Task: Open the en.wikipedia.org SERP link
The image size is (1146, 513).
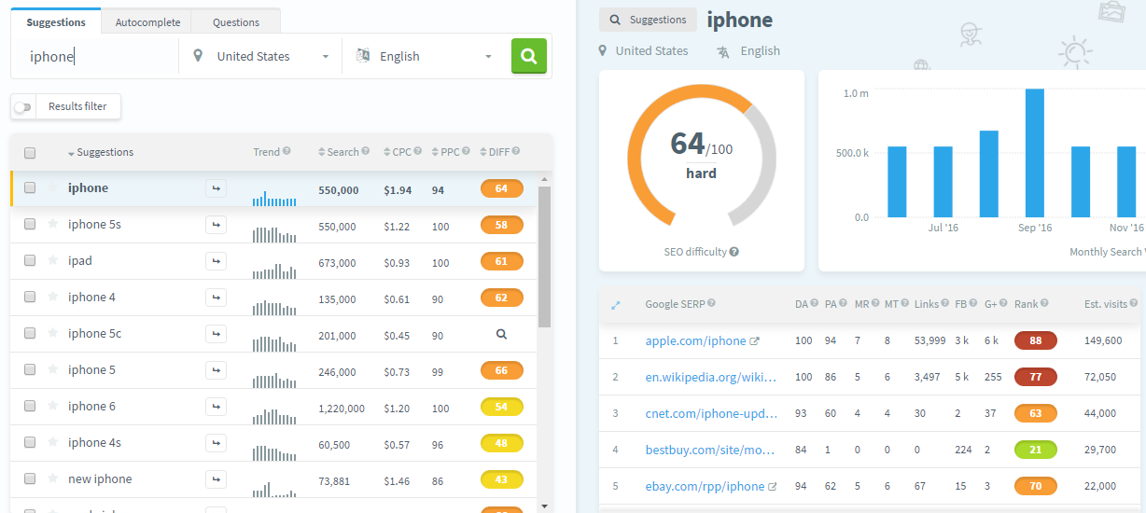Action: [711, 378]
